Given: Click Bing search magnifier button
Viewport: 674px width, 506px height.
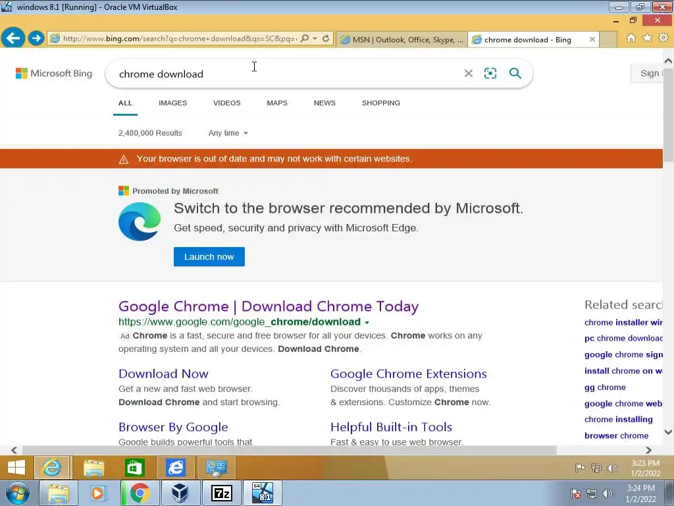Looking at the screenshot, I should pos(515,73).
